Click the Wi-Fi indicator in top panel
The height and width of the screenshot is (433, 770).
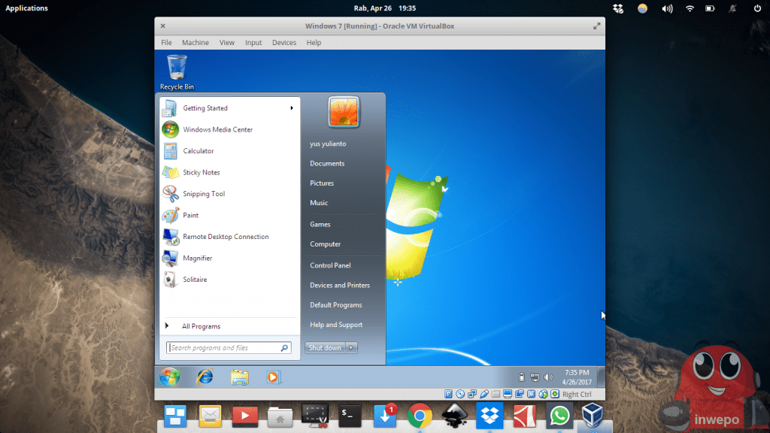click(690, 8)
